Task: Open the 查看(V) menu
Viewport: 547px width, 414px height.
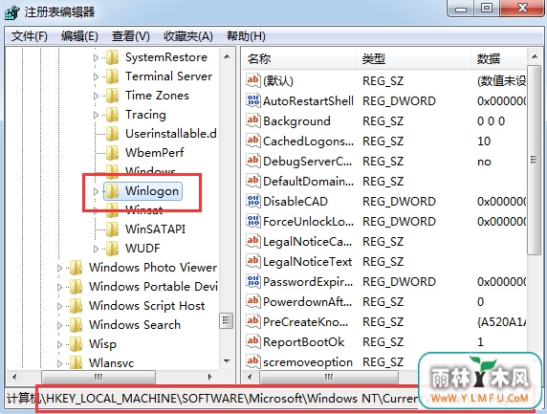Action: tap(130, 36)
